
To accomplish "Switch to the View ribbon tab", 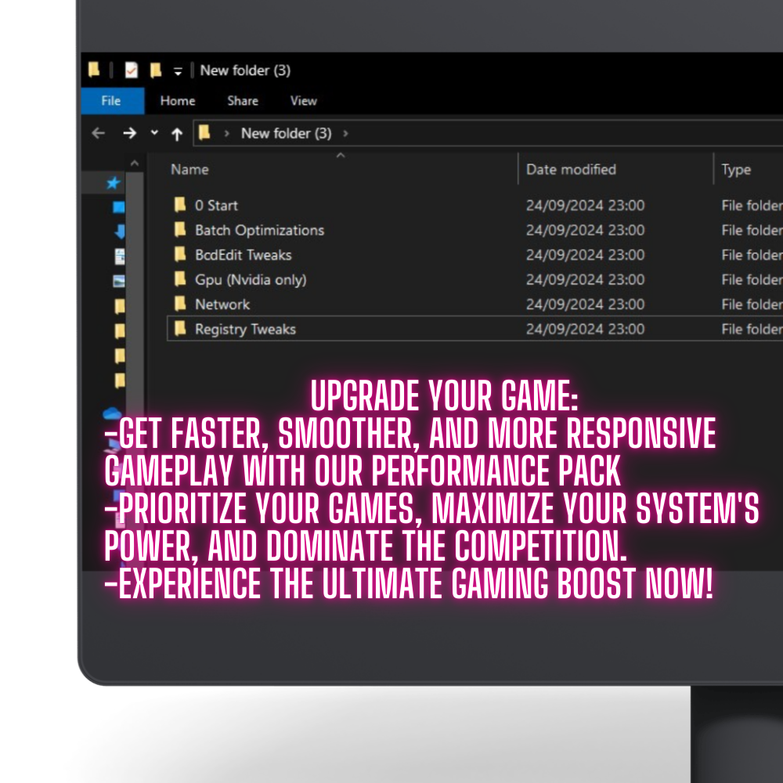I will tap(304, 101).
